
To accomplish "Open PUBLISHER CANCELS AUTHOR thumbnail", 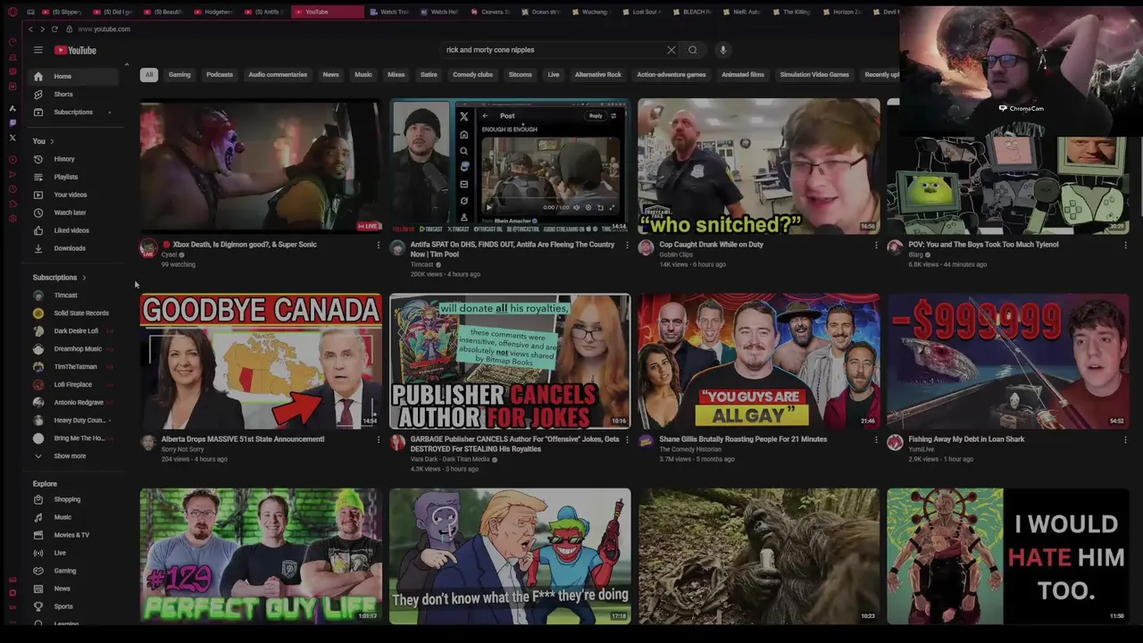I will pos(509,361).
